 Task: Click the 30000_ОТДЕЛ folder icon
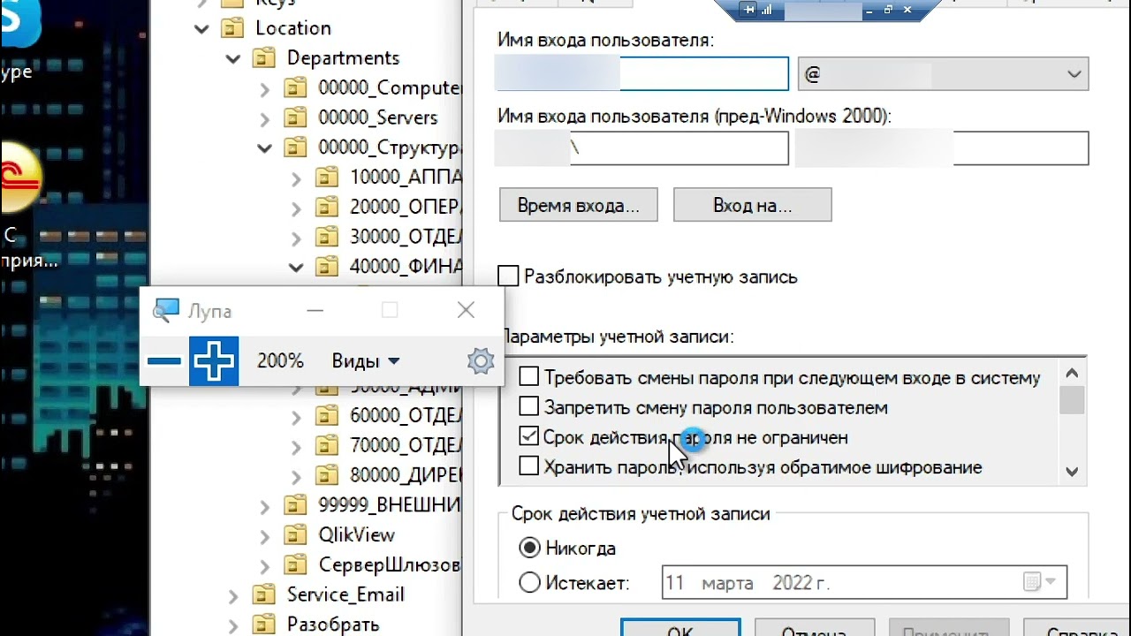coord(327,237)
